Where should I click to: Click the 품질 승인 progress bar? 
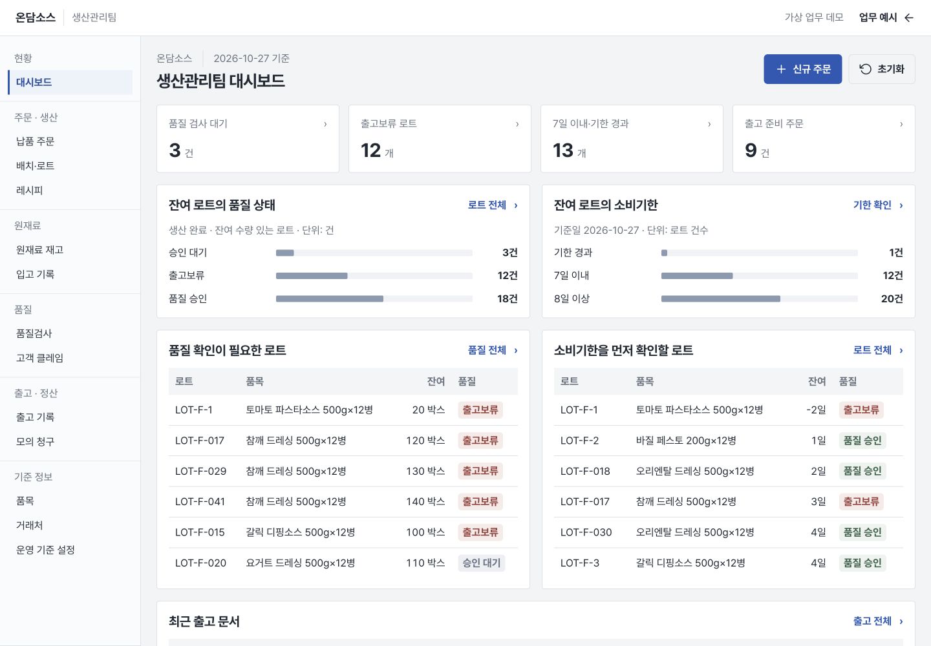pyautogui.click(x=374, y=299)
